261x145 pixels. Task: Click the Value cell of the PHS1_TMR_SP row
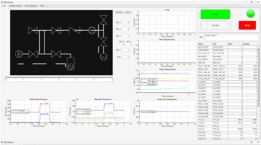click(x=235, y=66)
